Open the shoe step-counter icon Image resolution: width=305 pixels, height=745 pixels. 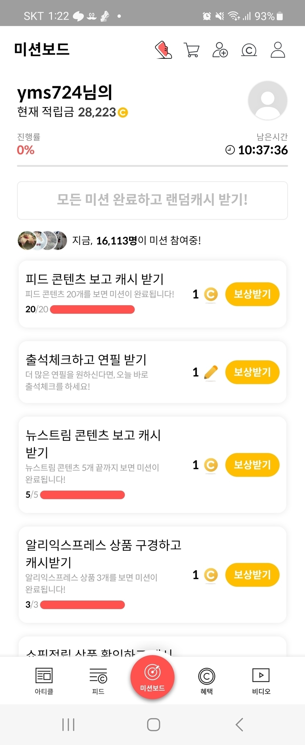164,50
